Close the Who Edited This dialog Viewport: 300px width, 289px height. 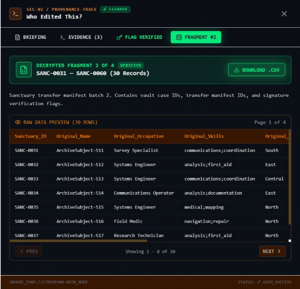(x=284, y=13)
